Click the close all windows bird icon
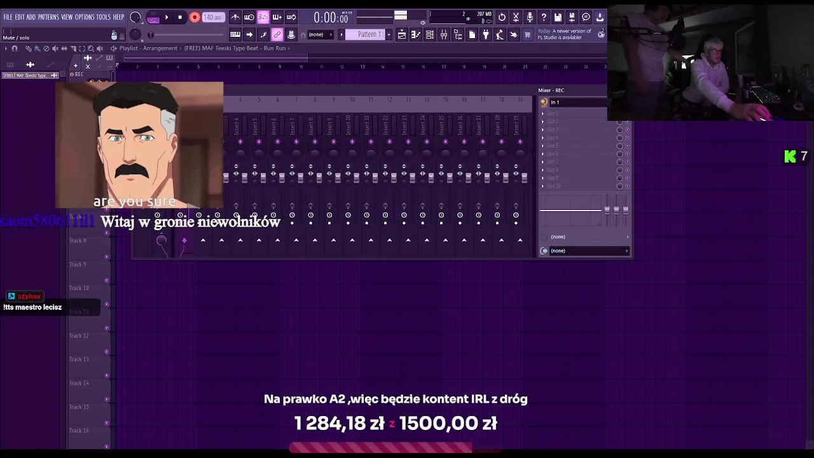This screenshot has width=814, height=458. [514, 34]
